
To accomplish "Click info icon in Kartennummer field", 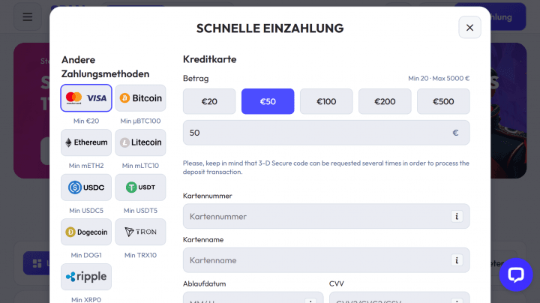I will (x=456, y=216).
